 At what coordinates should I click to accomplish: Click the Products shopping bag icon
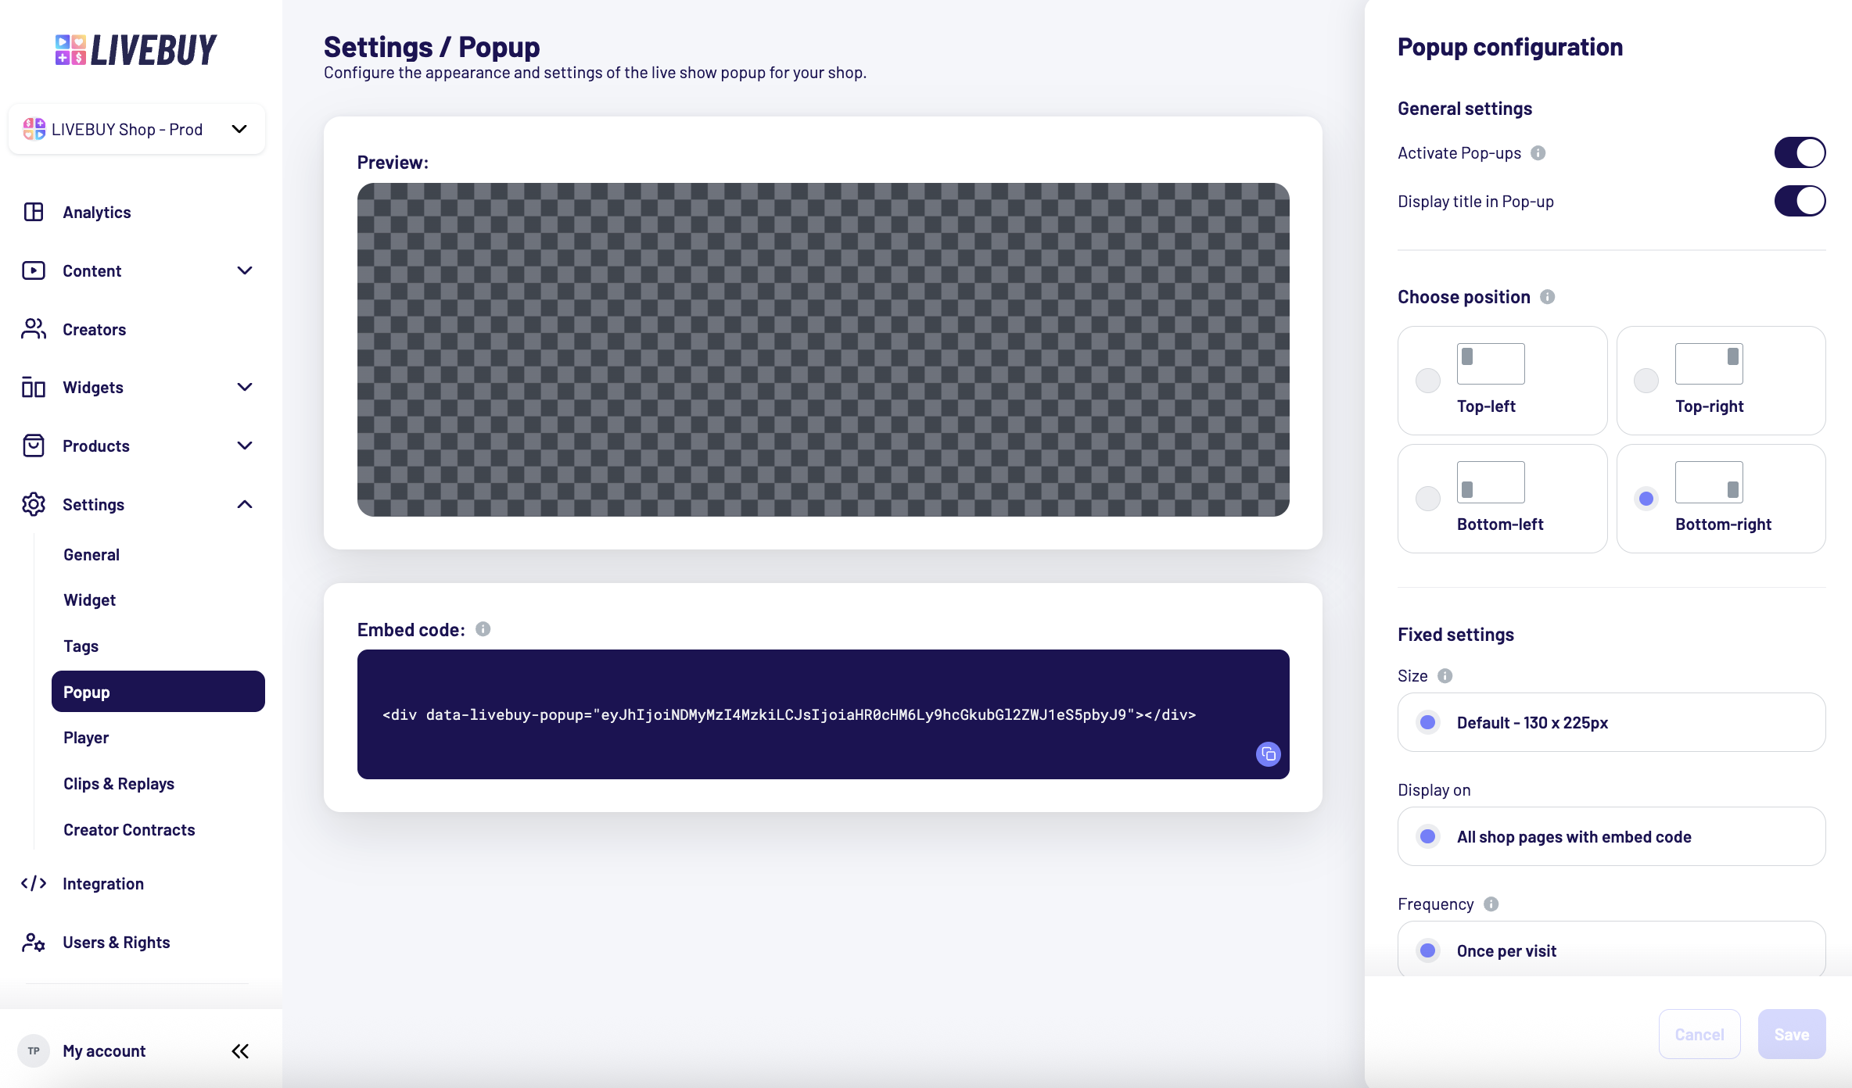pyautogui.click(x=34, y=446)
